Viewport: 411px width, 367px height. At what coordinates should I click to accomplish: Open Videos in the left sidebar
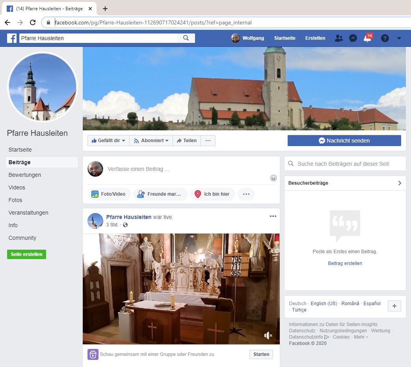click(17, 187)
